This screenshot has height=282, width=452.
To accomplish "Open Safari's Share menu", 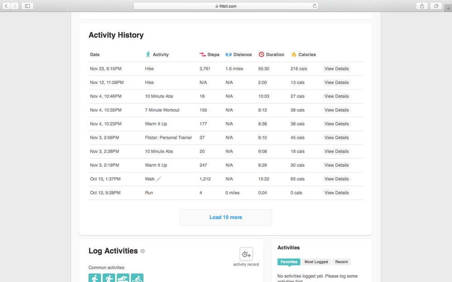I will (422, 6).
